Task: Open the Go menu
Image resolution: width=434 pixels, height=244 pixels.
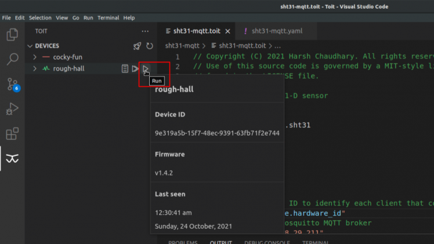Action: 75,18
